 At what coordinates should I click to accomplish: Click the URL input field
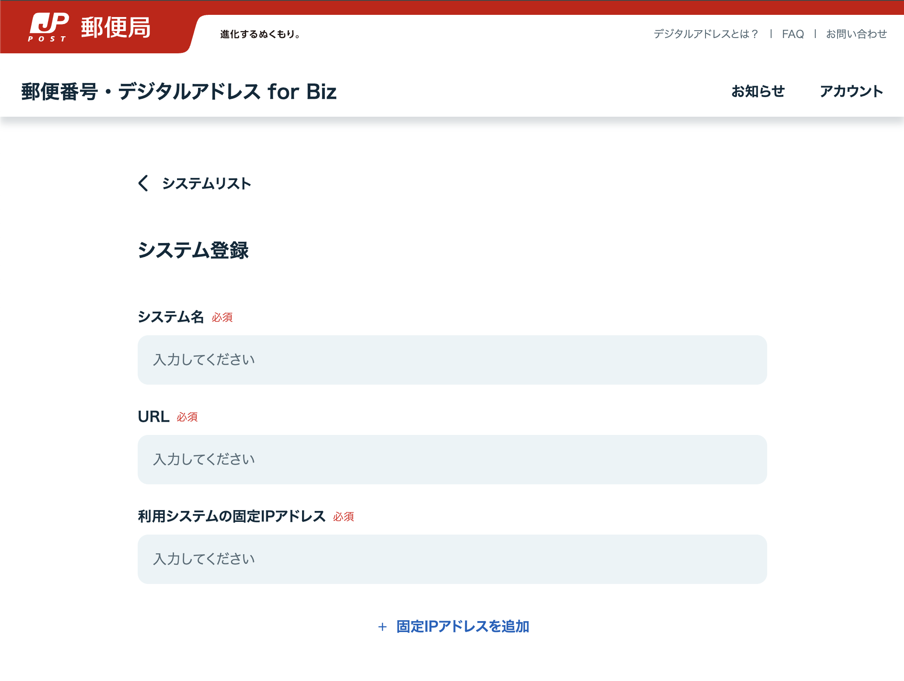pyautogui.click(x=452, y=459)
